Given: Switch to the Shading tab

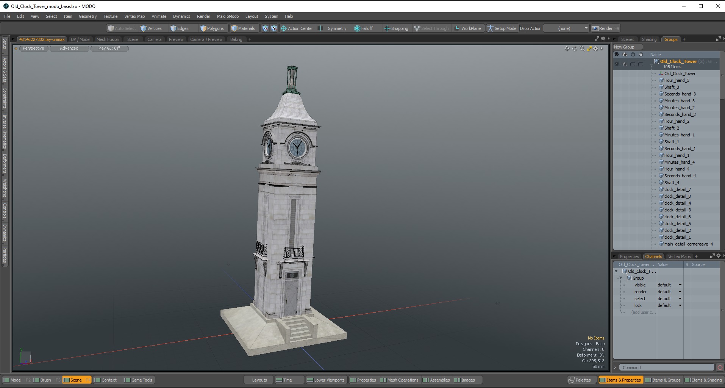Looking at the screenshot, I should (x=649, y=39).
